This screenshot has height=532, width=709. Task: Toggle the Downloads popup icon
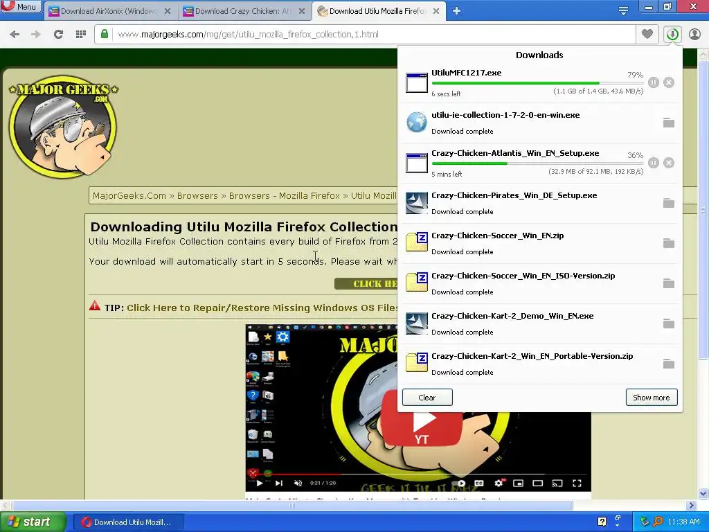click(672, 35)
